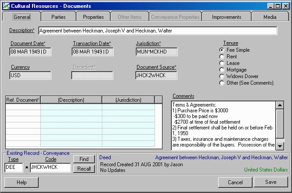Click inside the Comments text box

(224, 125)
